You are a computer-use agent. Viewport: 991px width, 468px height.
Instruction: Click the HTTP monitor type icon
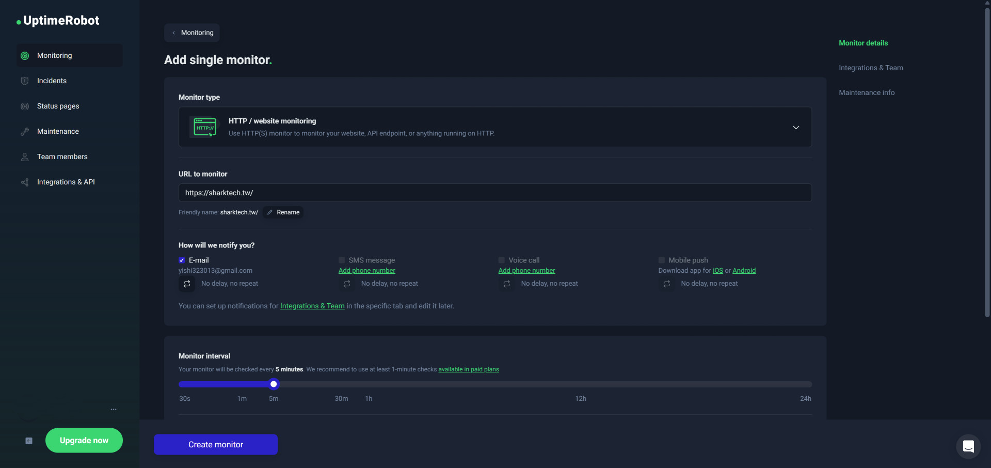click(x=205, y=127)
